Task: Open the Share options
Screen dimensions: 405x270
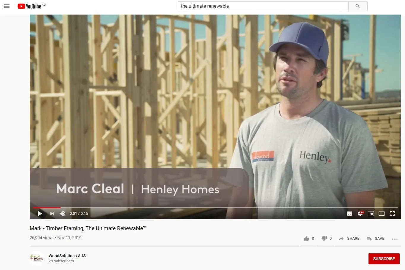Action: (349, 239)
